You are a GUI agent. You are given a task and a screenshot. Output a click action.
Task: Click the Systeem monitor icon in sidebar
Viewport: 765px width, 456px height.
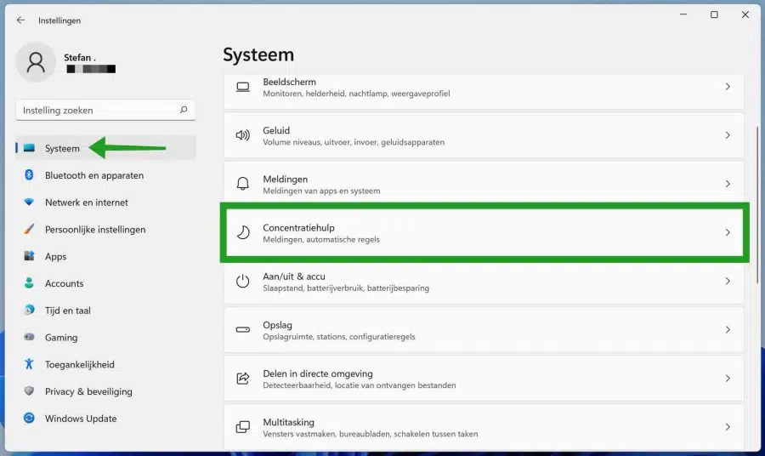pyautogui.click(x=29, y=148)
